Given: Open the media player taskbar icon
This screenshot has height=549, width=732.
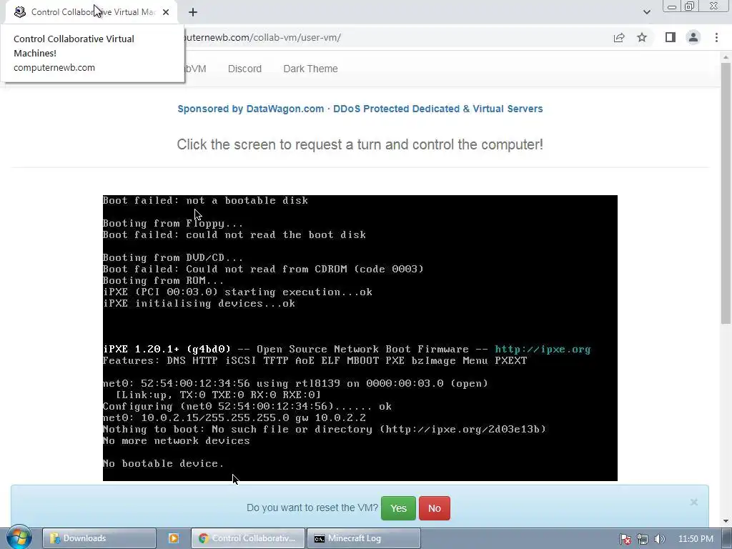Looking at the screenshot, I should click(173, 538).
